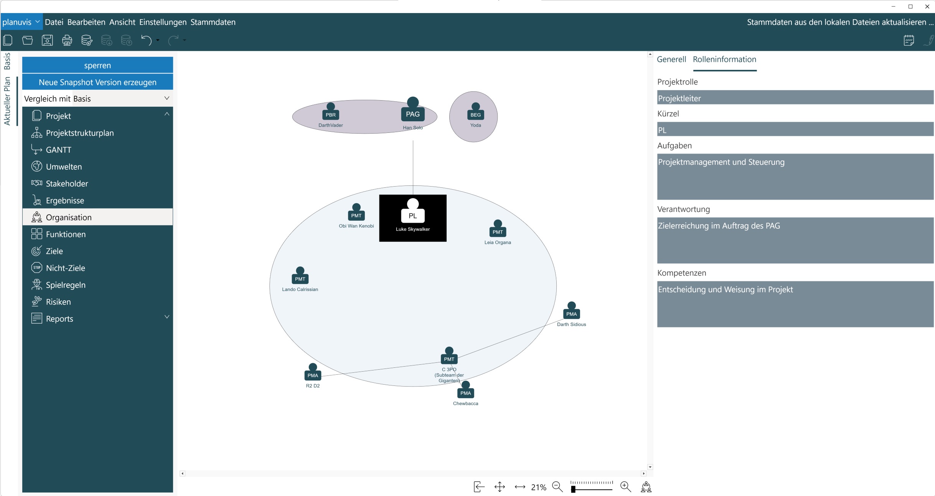Collapse the Projekt section chevron
The width and height of the screenshot is (935, 496).
tap(167, 114)
